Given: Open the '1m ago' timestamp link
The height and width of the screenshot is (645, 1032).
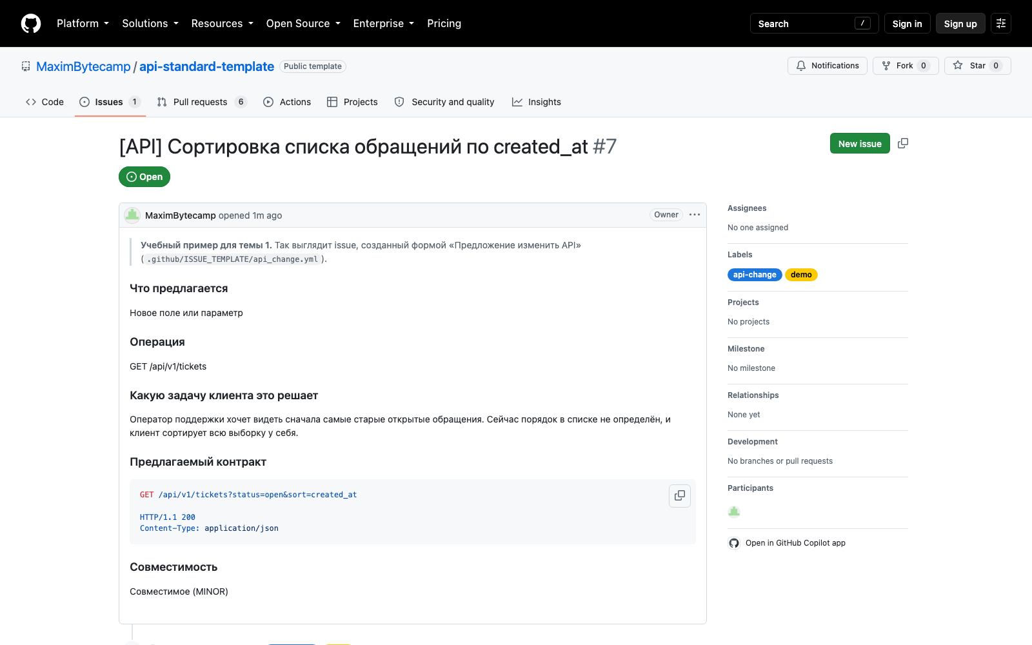Looking at the screenshot, I should pos(267,215).
